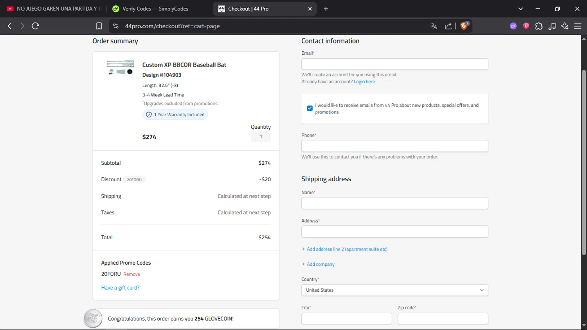Click the new tab plus button
Viewport: 587px width, 330px height.
(x=326, y=9)
